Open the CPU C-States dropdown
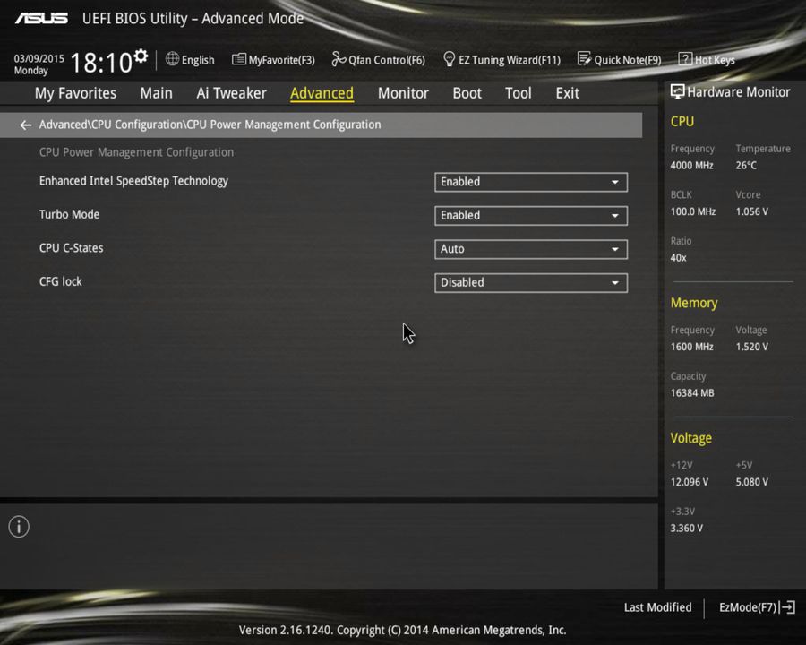Screen dimensions: 806x645 530,249
